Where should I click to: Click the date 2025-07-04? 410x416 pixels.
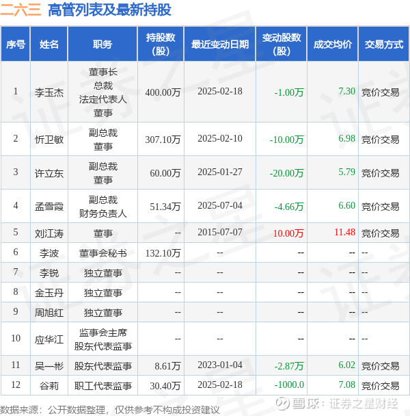click(220, 206)
